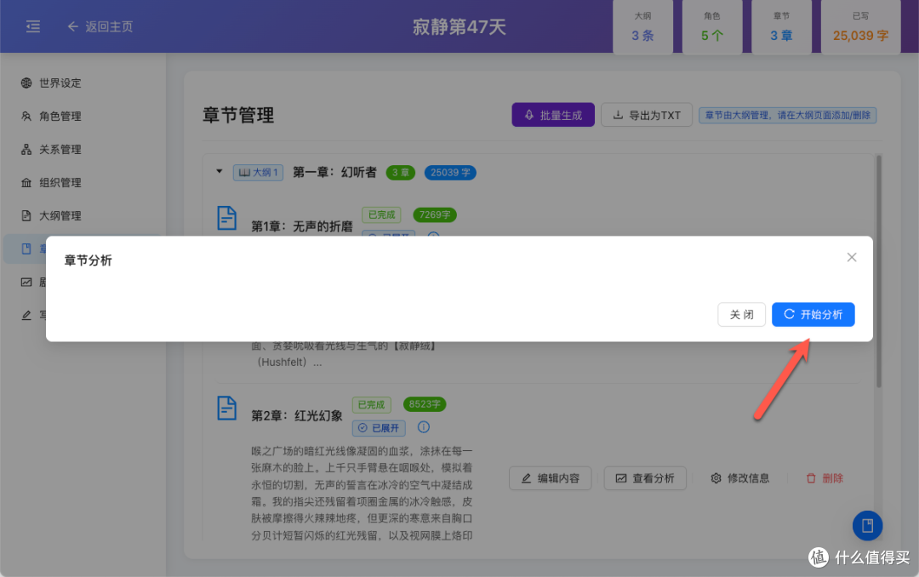This screenshot has height=577, width=919.
Task: Click the 25039 字 blue badge
Action: pos(450,173)
